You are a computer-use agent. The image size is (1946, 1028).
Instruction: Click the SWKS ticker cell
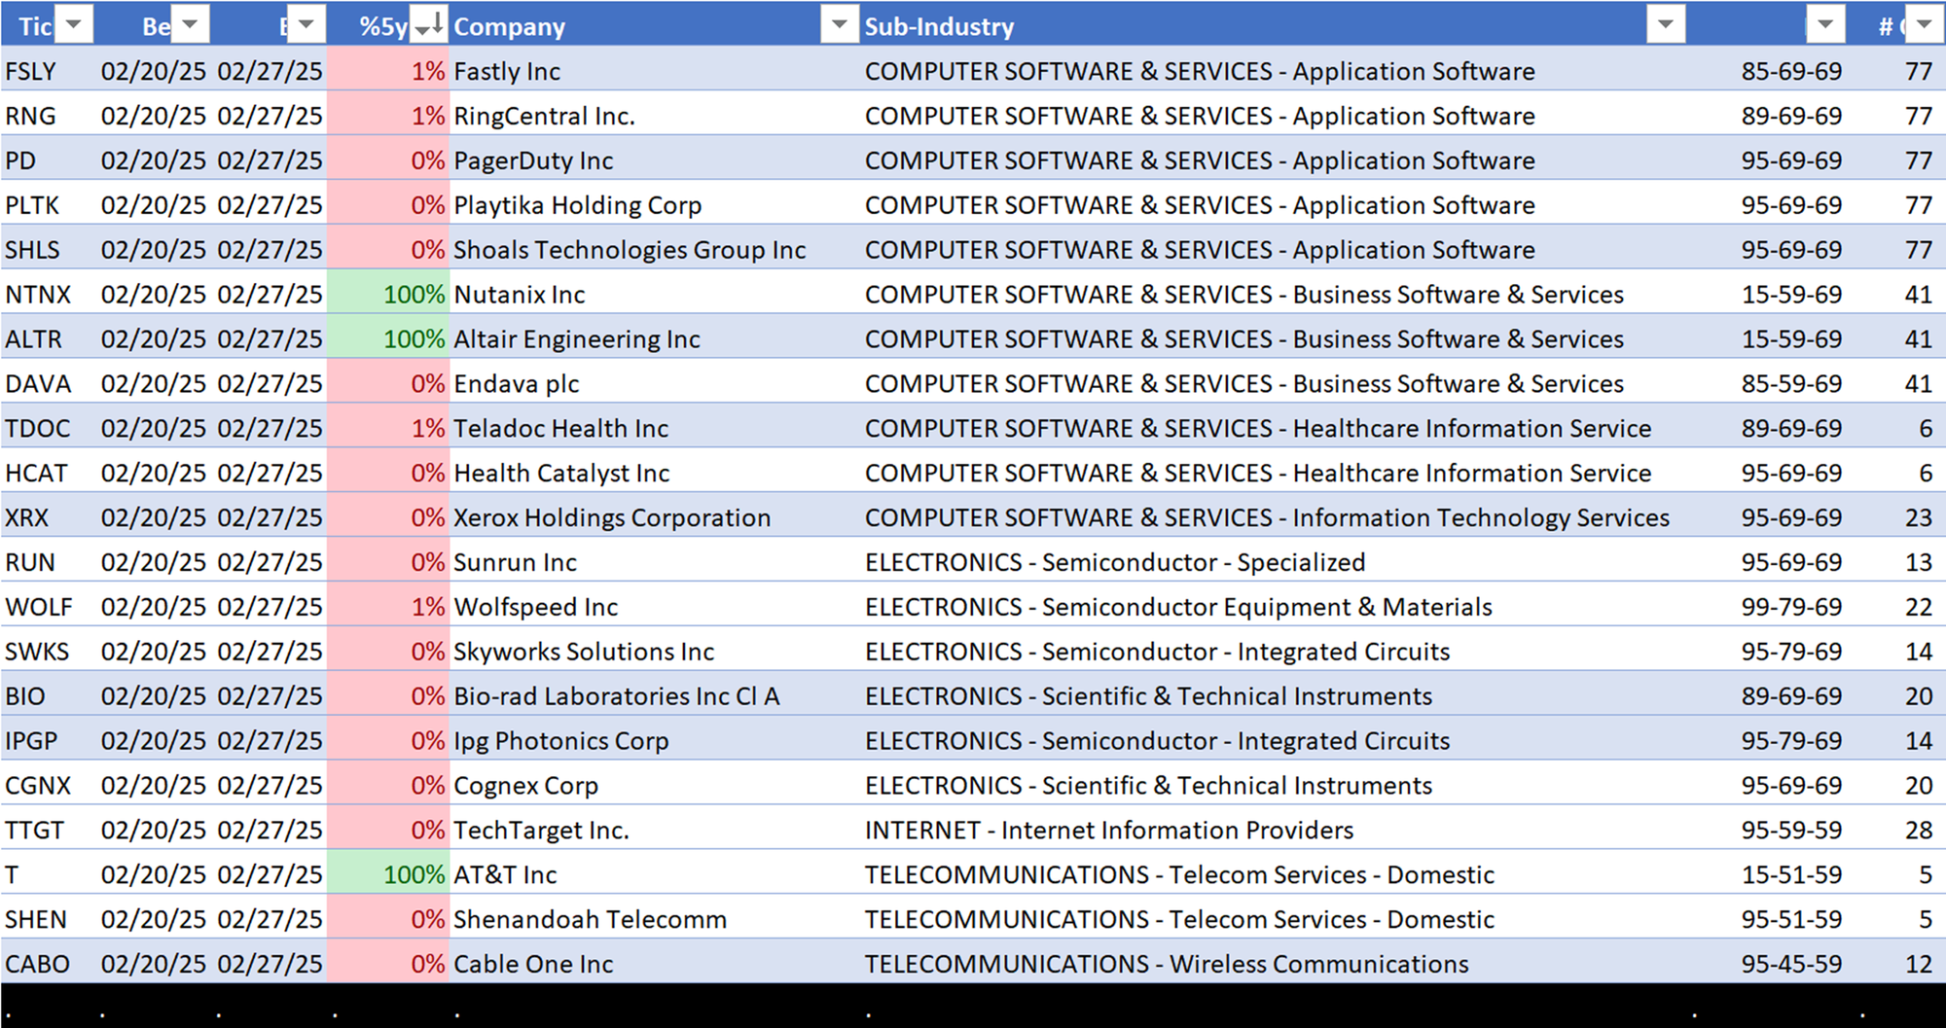[48, 652]
